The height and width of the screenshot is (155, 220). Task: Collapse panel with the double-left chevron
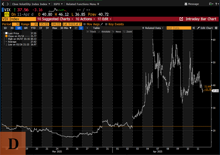click(x=194, y=28)
